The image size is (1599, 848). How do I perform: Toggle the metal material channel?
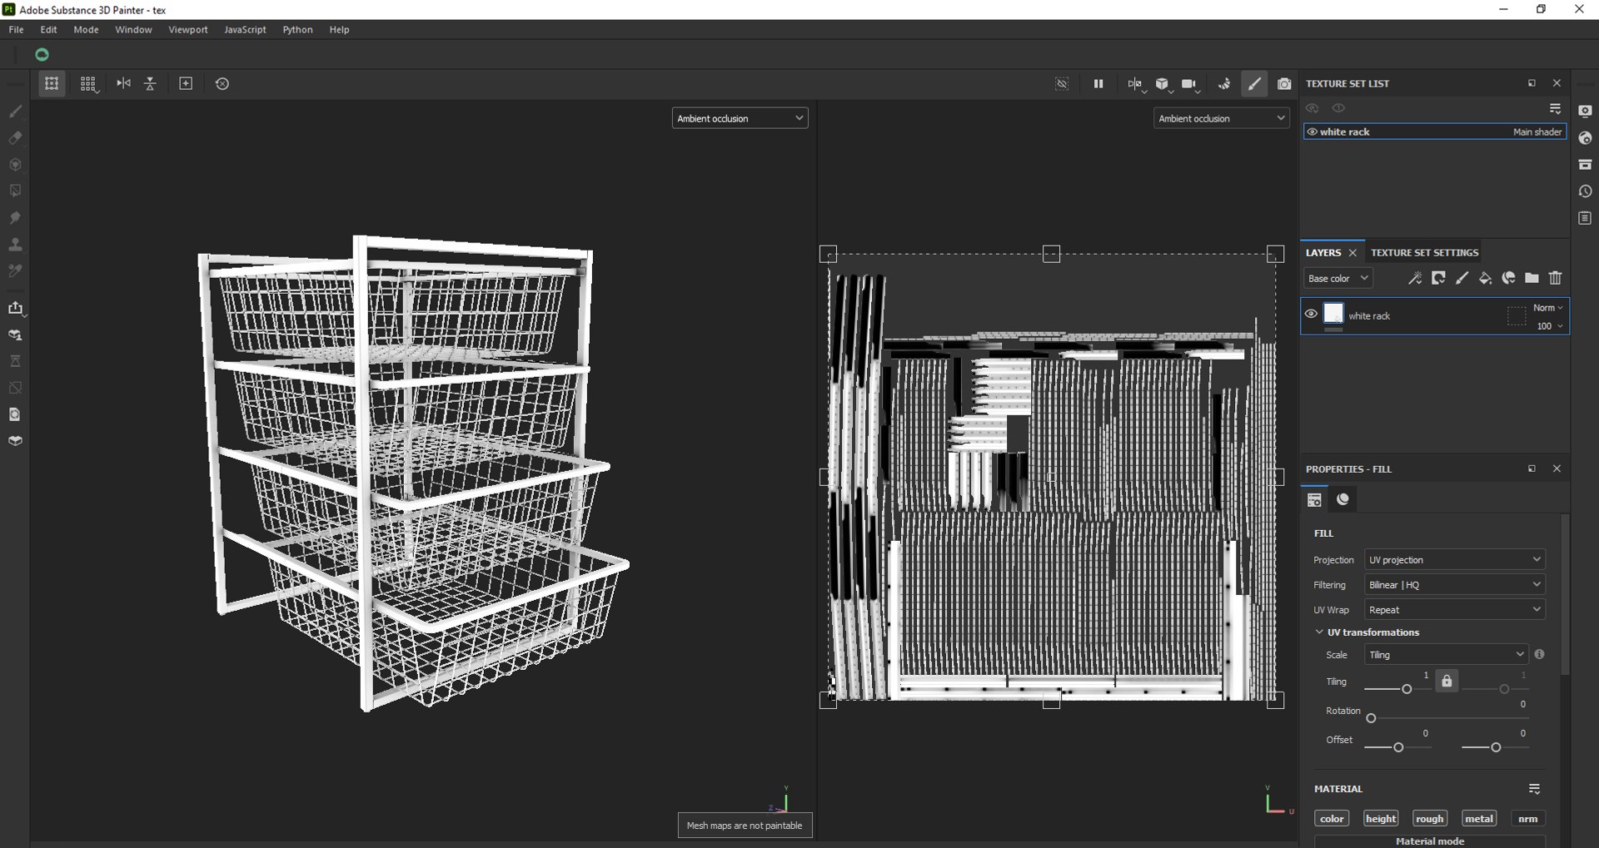click(1479, 818)
